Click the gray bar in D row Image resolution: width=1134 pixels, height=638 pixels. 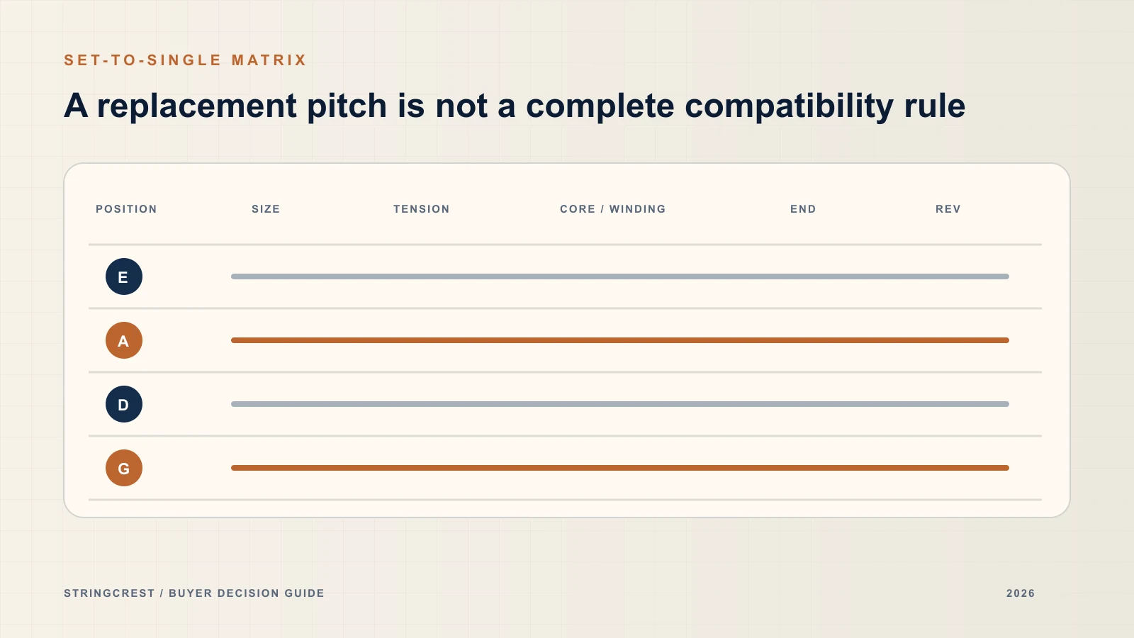620,404
